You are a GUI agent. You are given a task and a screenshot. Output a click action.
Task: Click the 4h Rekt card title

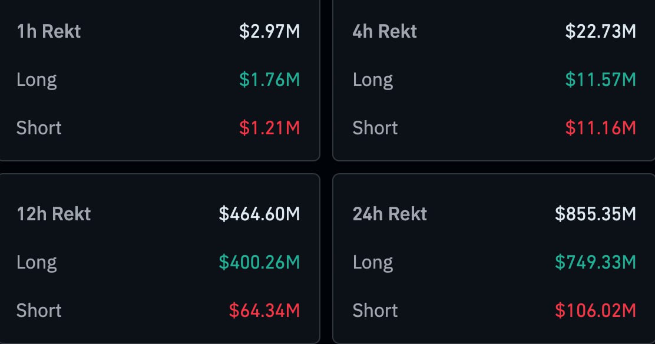385,31
